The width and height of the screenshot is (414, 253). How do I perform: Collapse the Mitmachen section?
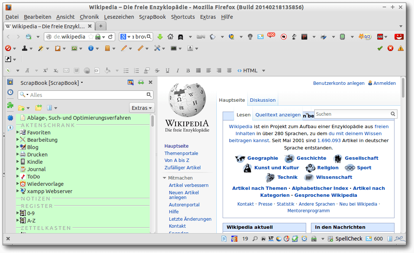click(164, 178)
